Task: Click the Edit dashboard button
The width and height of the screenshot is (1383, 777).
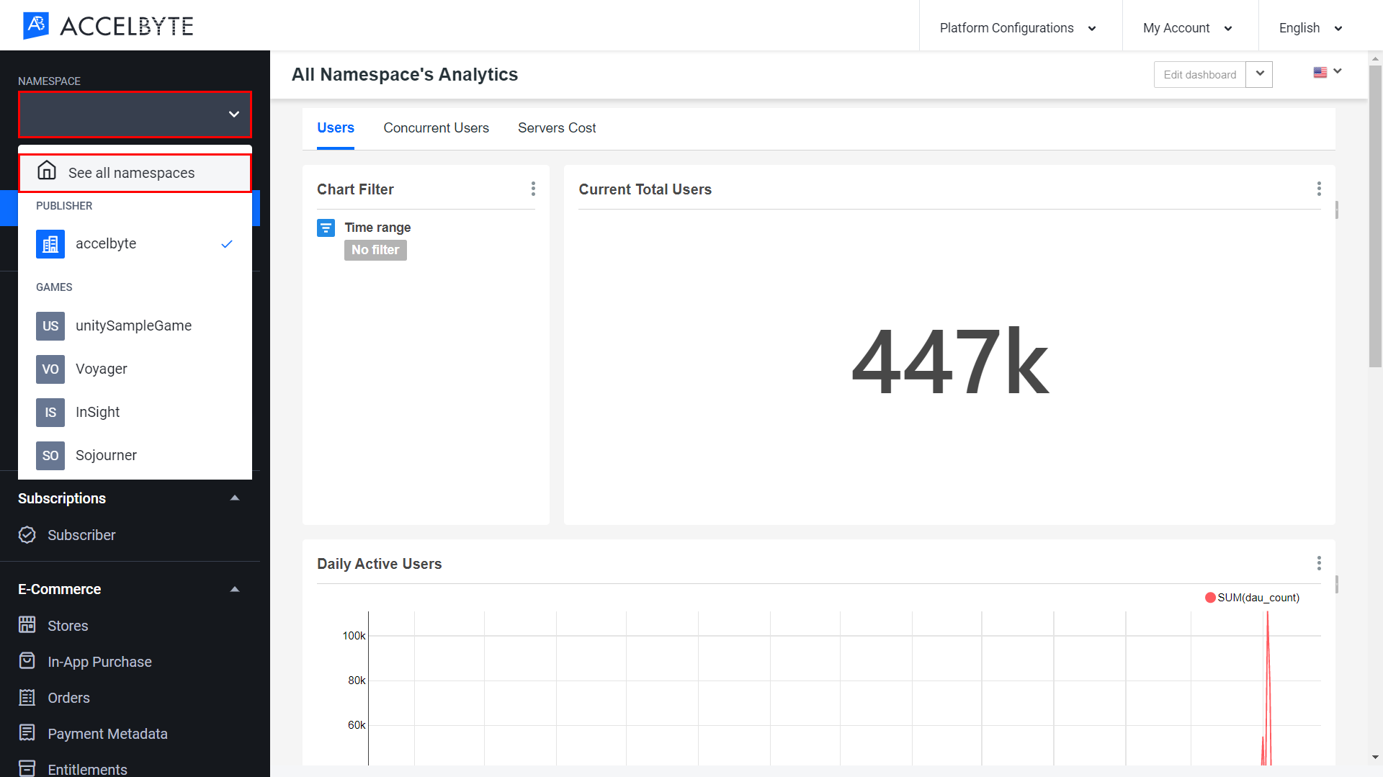Action: point(1200,74)
